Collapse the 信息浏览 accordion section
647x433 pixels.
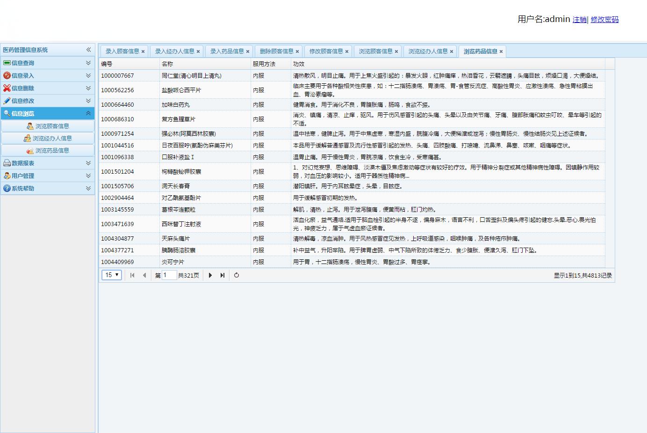pos(88,113)
